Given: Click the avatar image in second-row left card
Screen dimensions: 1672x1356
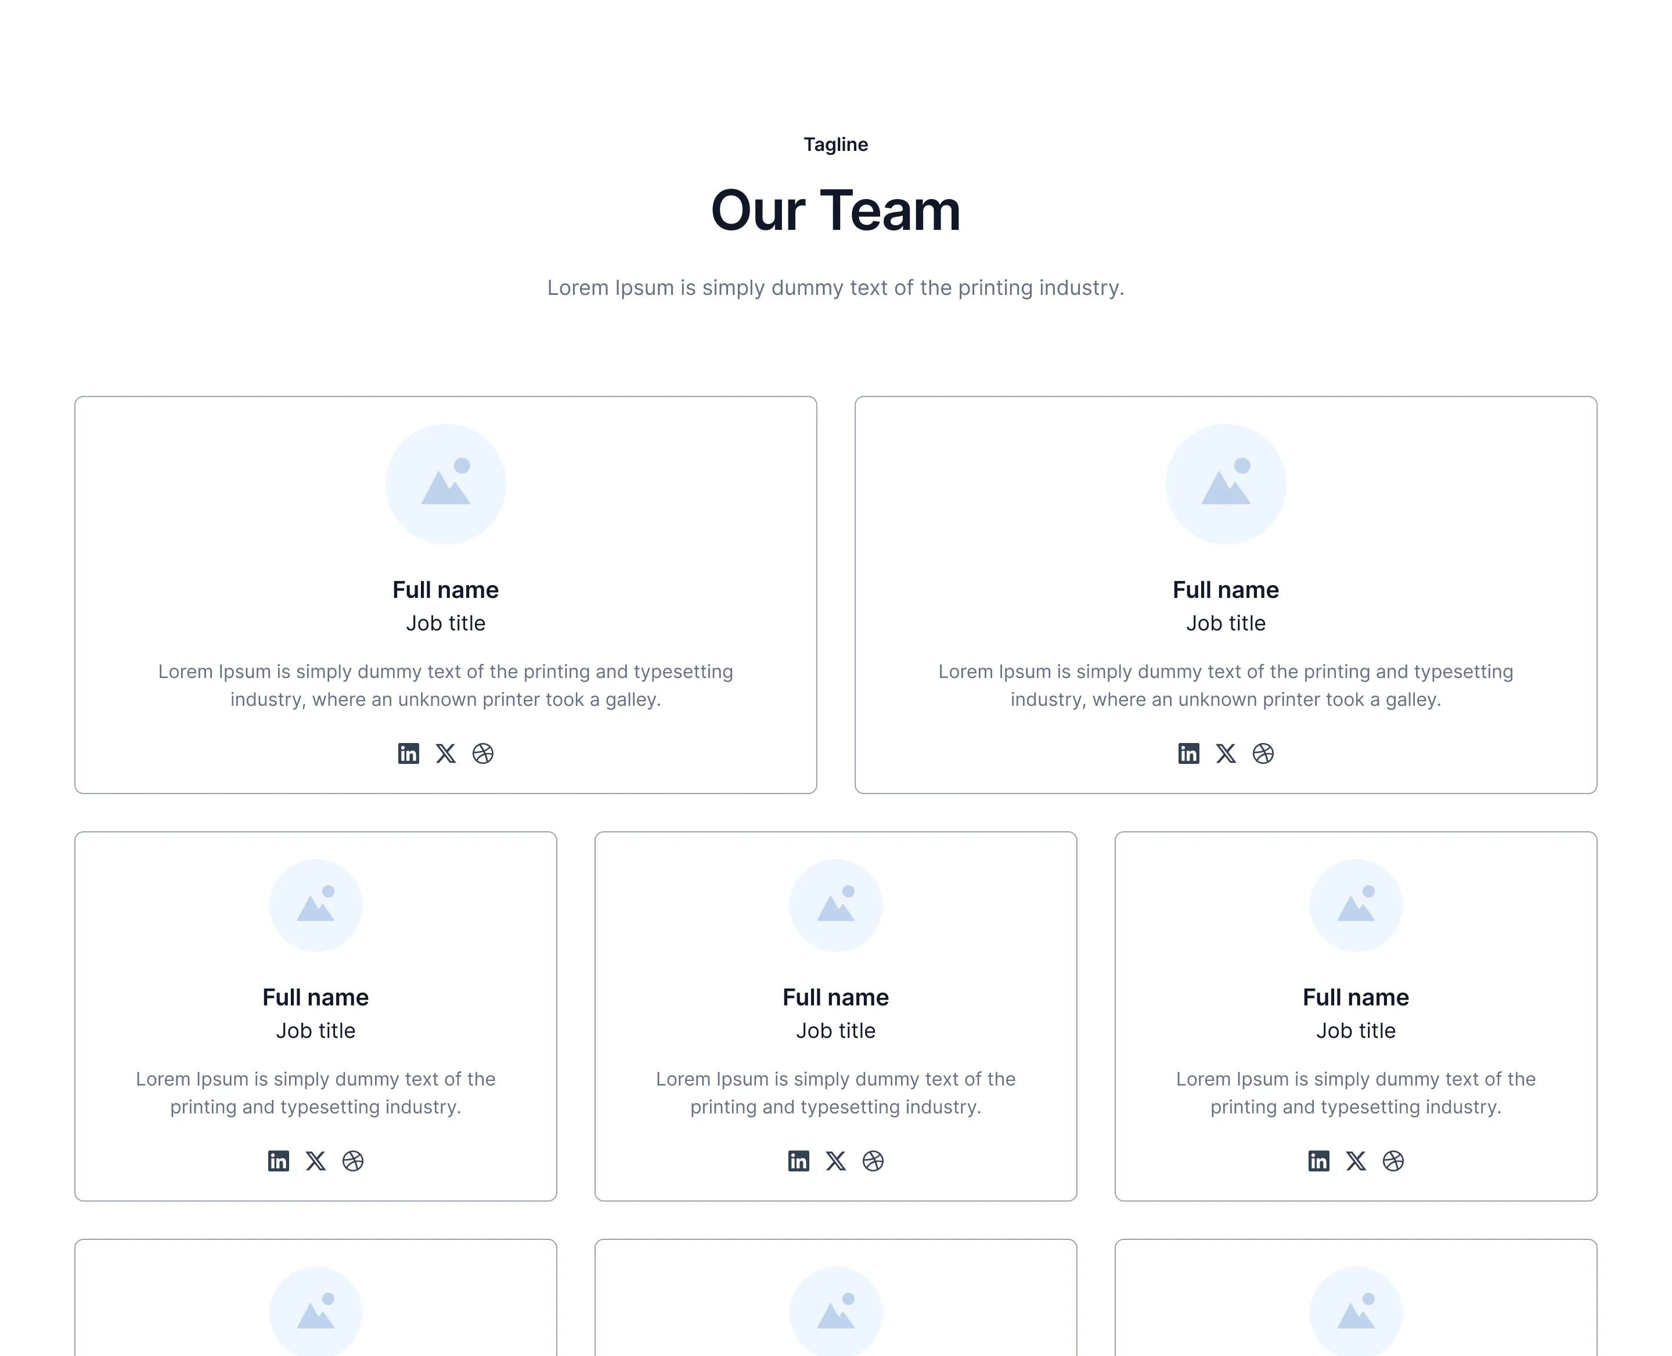Looking at the screenshot, I should (316, 906).
